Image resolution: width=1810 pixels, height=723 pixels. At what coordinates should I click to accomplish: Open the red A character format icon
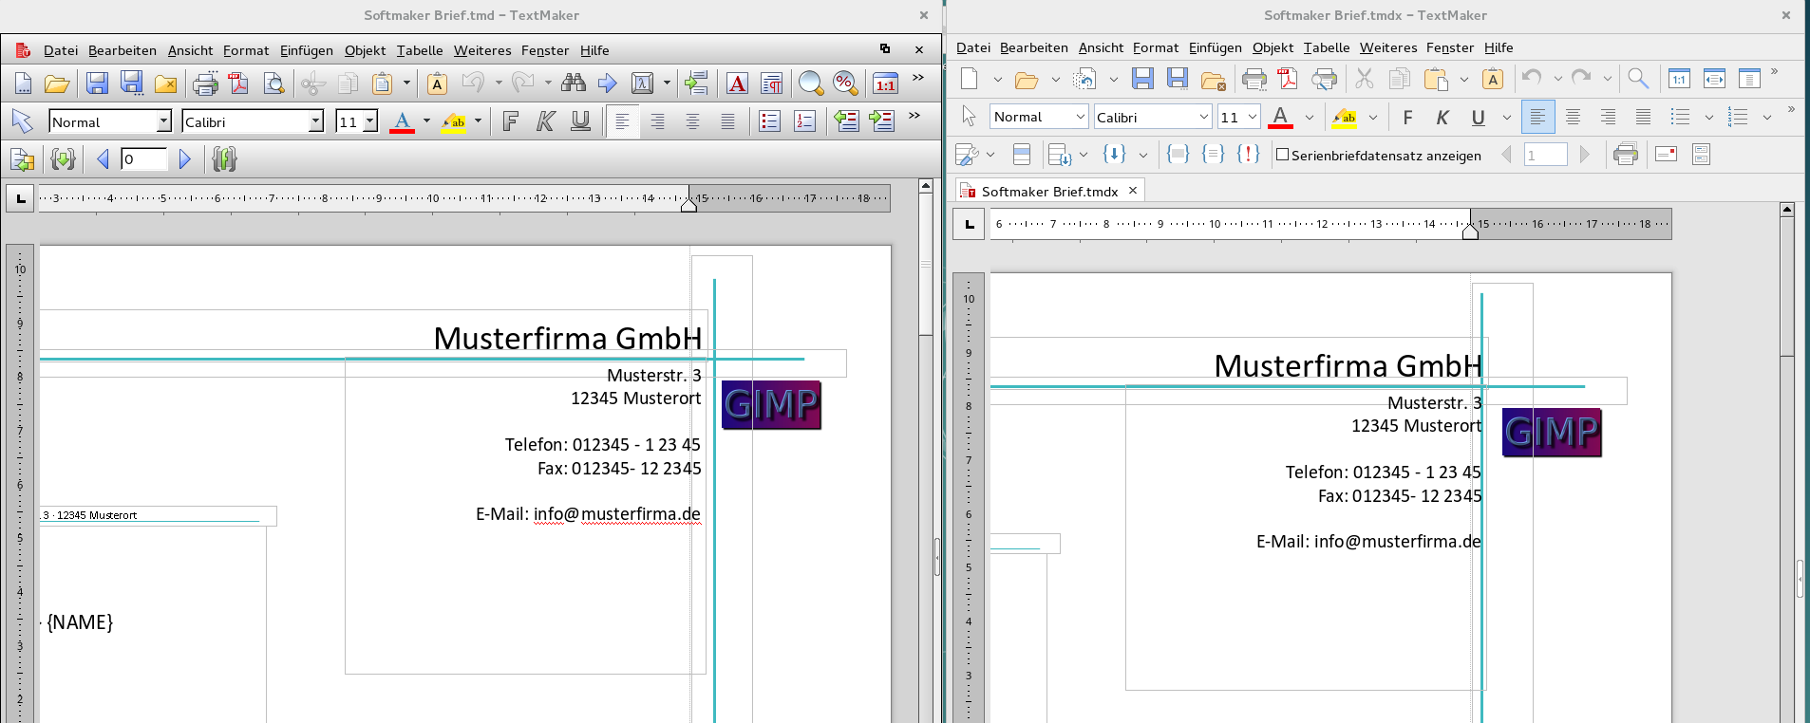point(737,83)
